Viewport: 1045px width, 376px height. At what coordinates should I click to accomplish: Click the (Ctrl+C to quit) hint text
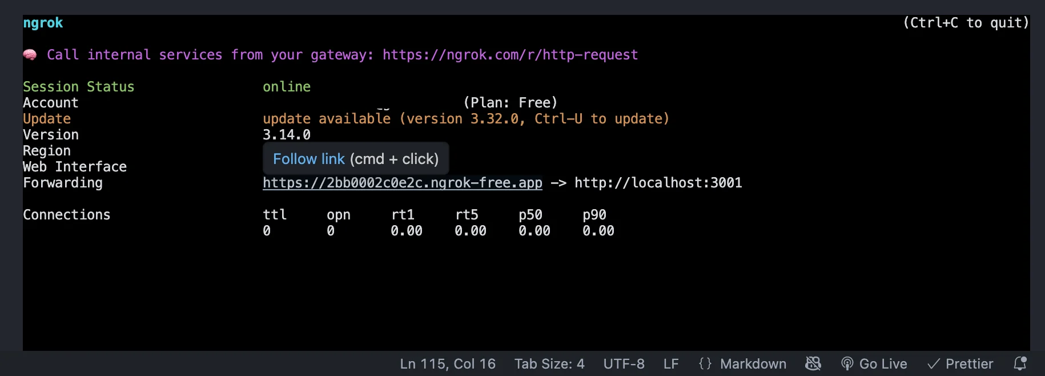pyautogui.click(x=966, y=23)
